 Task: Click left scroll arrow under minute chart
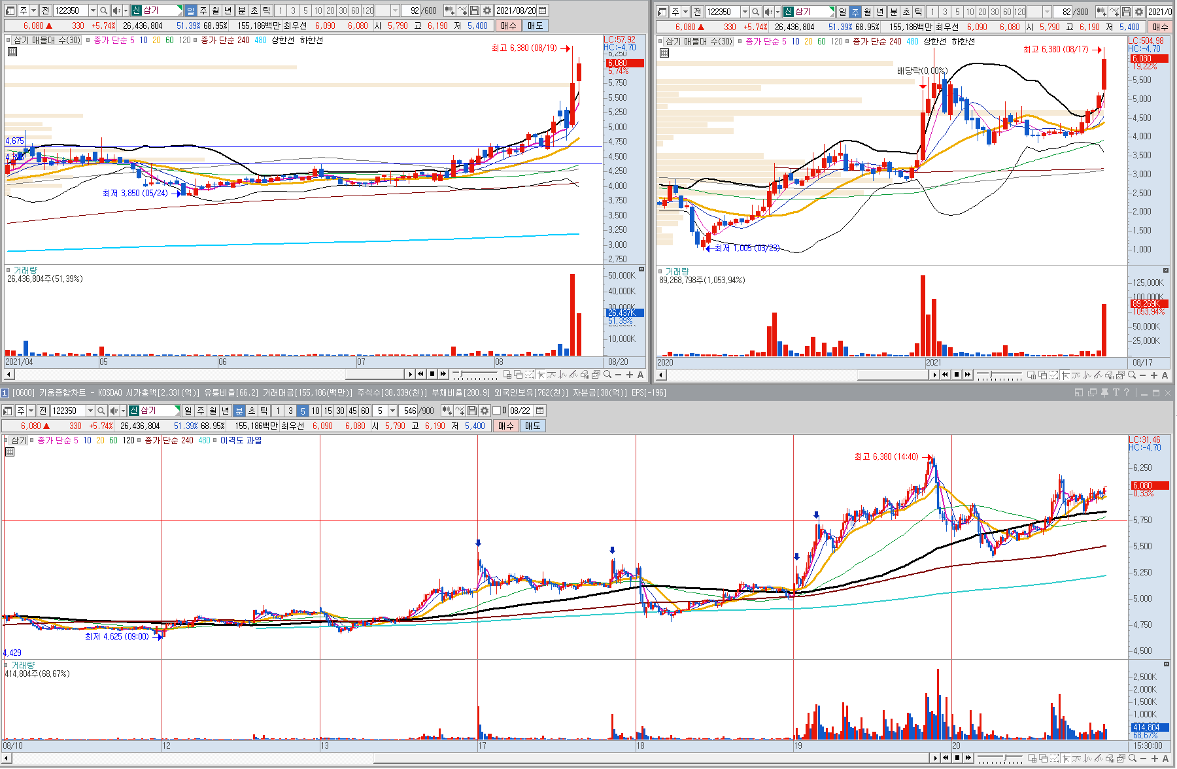[7, 759]
